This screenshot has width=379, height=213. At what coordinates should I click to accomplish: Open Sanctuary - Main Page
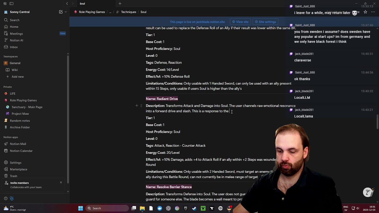point(27,107)
